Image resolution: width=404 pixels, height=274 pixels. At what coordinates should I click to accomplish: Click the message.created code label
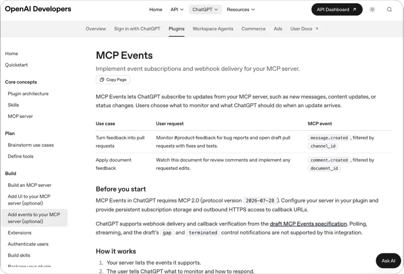click(329, 138)
